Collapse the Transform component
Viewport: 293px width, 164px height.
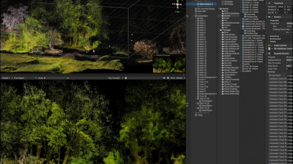[x=267, y=3]
